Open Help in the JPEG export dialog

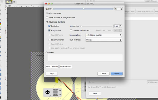pyautogui.click(x=52, y=74)
